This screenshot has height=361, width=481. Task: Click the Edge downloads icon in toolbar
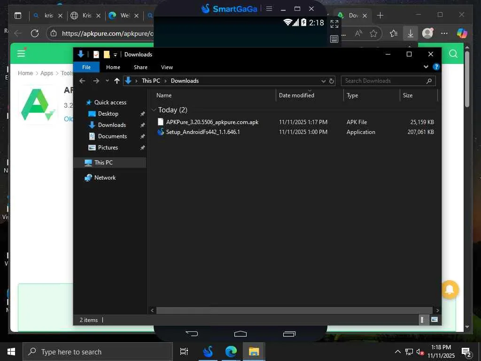[410, 33]
